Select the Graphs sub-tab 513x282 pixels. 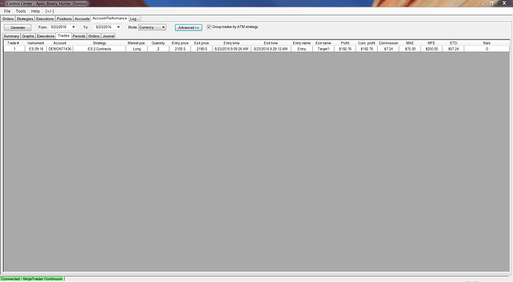tap(28, 36)
